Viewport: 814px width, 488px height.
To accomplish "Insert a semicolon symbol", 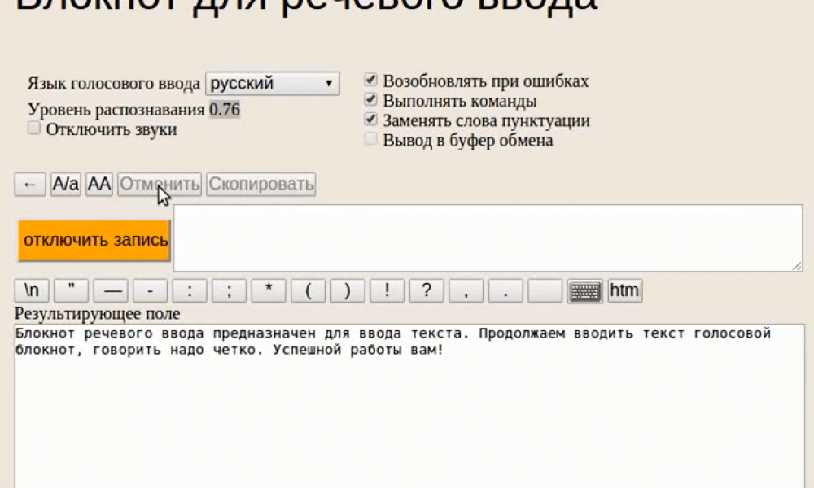I will click(229, 290).
